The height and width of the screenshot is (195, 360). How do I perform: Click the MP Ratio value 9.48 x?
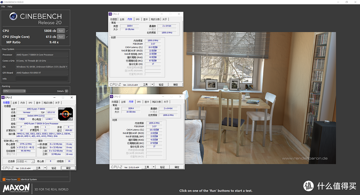pos(54,42)
